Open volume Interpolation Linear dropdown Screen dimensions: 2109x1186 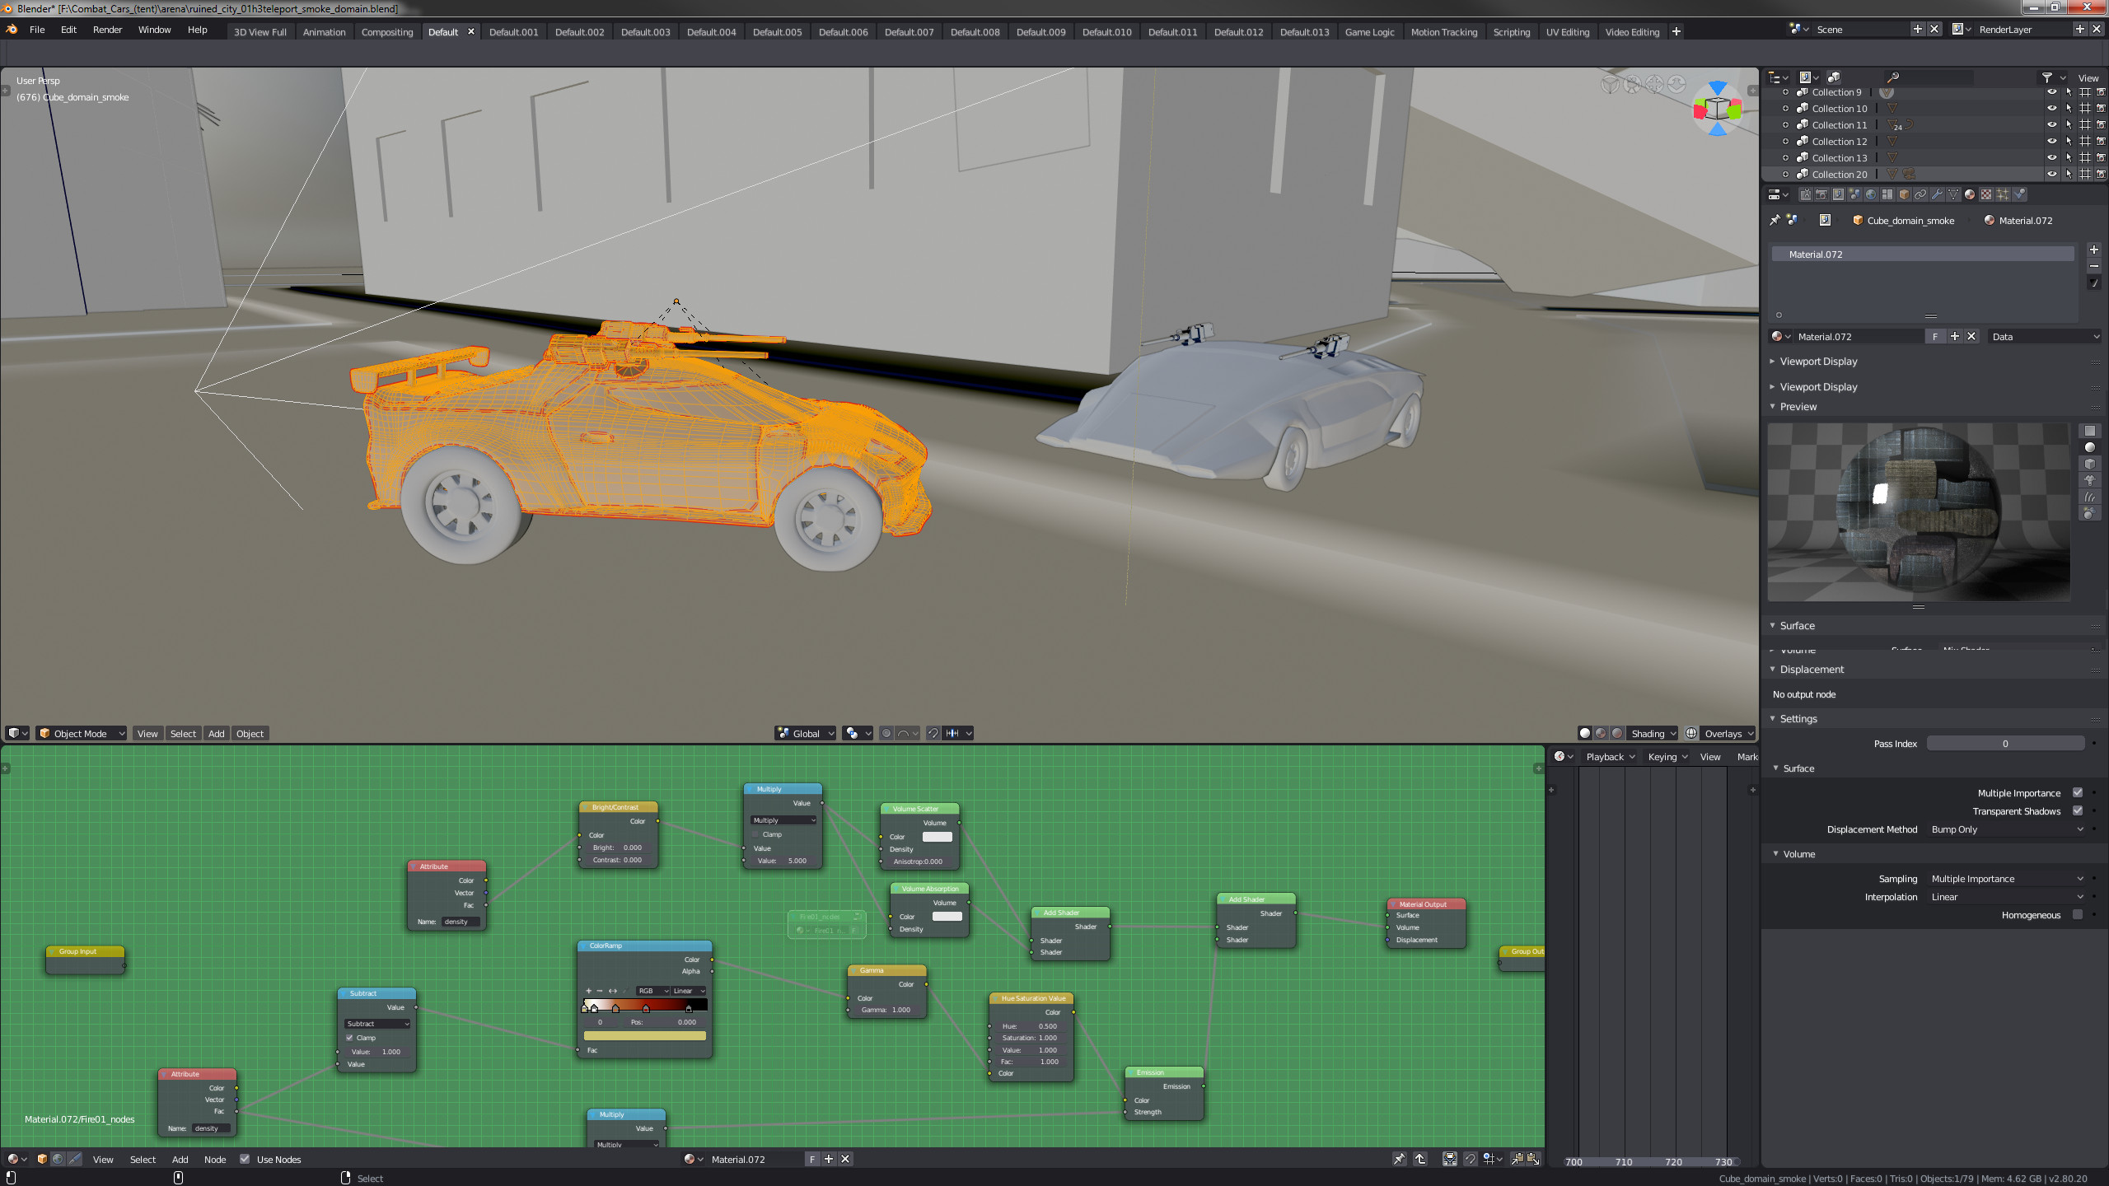[x=2006, y=897]
